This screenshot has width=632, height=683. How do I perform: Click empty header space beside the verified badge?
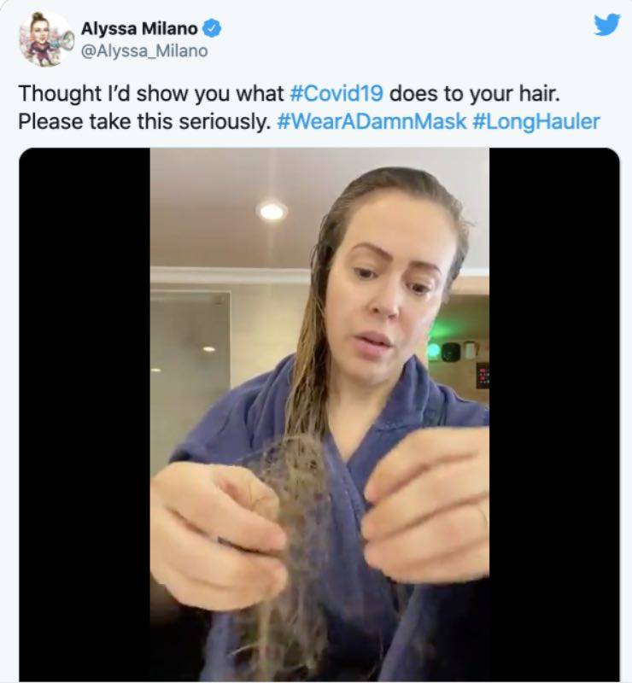(392, 29)
